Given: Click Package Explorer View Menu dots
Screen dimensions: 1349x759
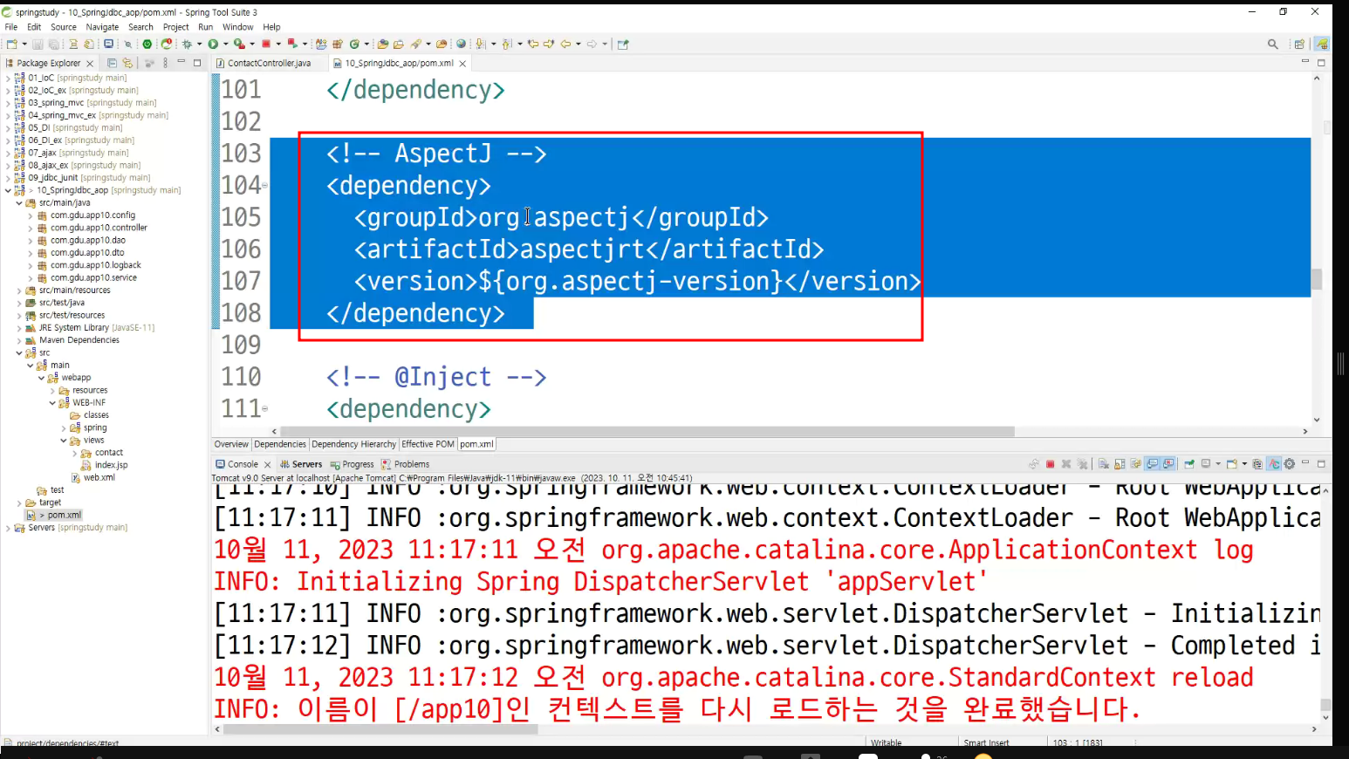Looking at the screenshot, I should coord(165,63).
